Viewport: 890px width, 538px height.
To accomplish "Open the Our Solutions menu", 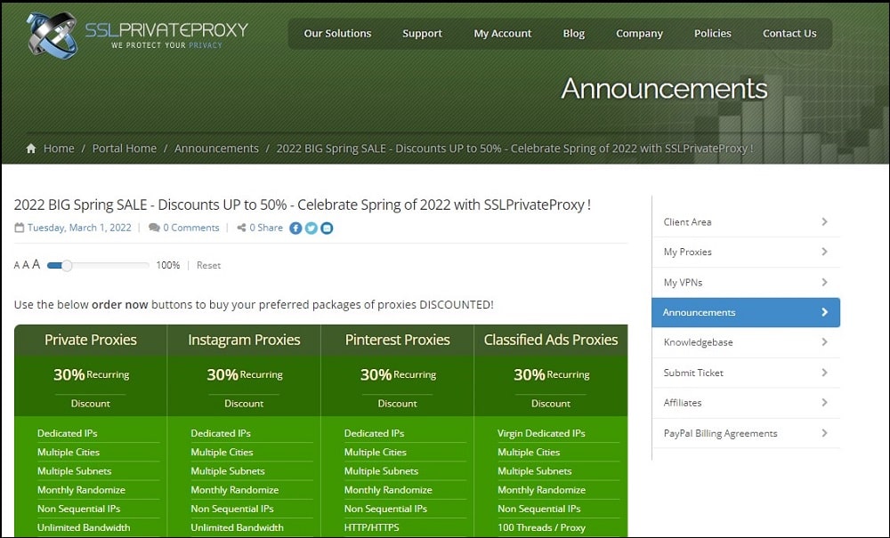I will pos(337,34).
